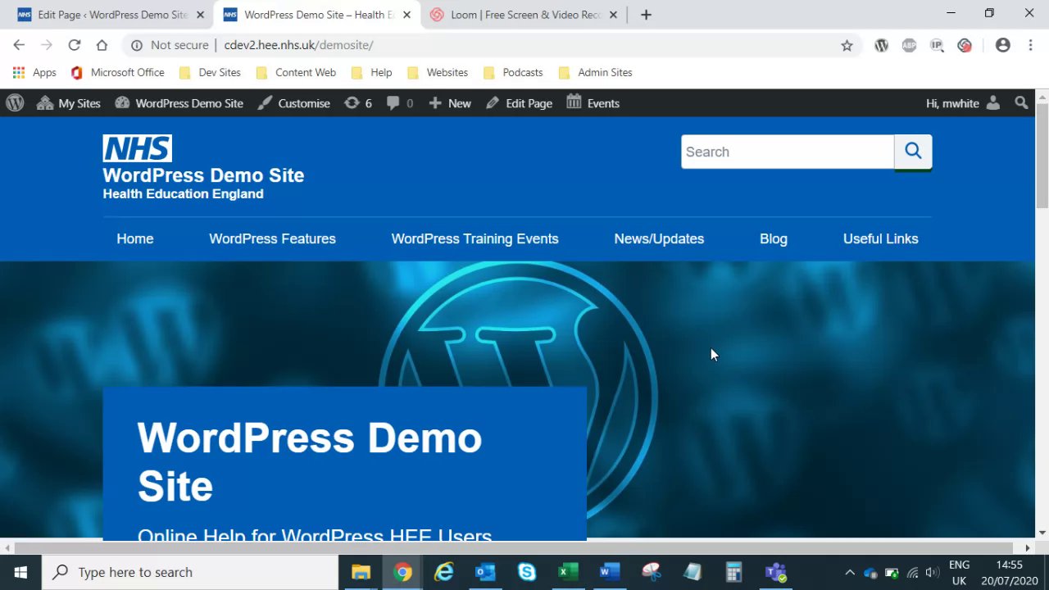This screenshot has height=590, width=1049.
Task: Open the admin bar search magnifier
Action: click(x=1021, y=103)
